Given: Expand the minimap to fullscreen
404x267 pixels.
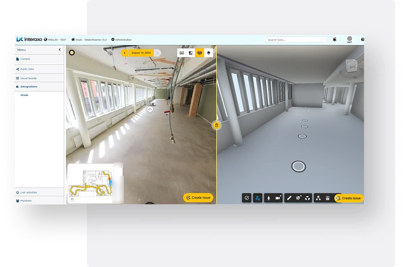Looking at the screenshot, I should click(72, 199).
